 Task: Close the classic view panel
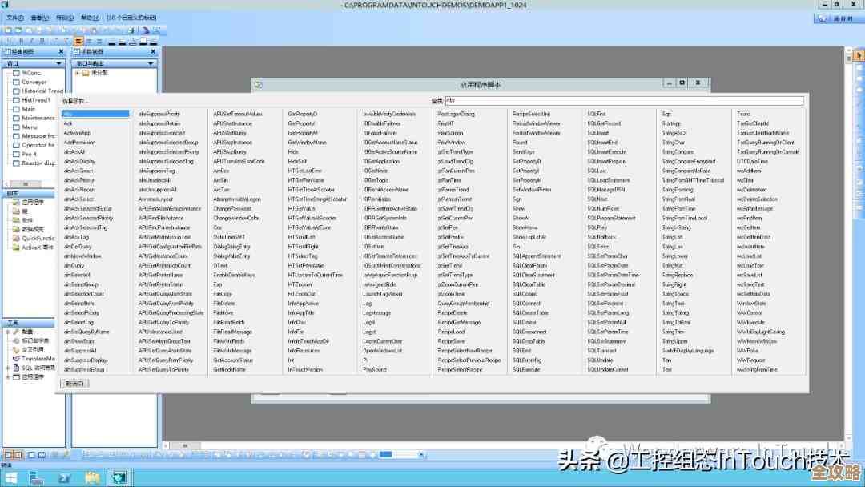tap(62, 51)
